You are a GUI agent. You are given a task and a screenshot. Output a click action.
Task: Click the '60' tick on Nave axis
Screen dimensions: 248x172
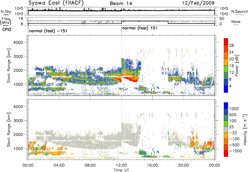coord(222,19)
